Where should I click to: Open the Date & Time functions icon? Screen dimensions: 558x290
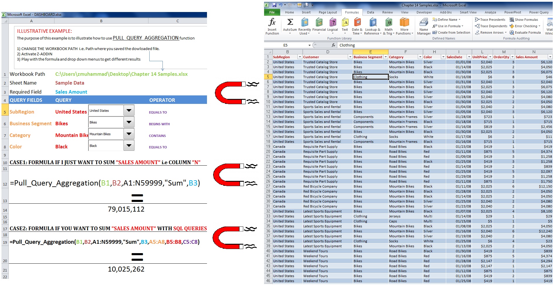pyautogui.click(x=357, y=22)
